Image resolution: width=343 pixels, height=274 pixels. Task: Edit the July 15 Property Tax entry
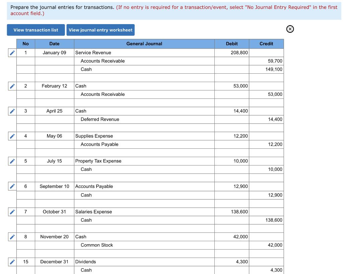12,161
